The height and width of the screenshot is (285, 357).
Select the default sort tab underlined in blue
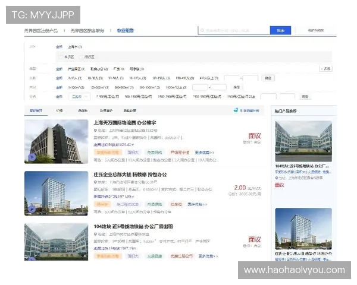[x=36, y=110]
